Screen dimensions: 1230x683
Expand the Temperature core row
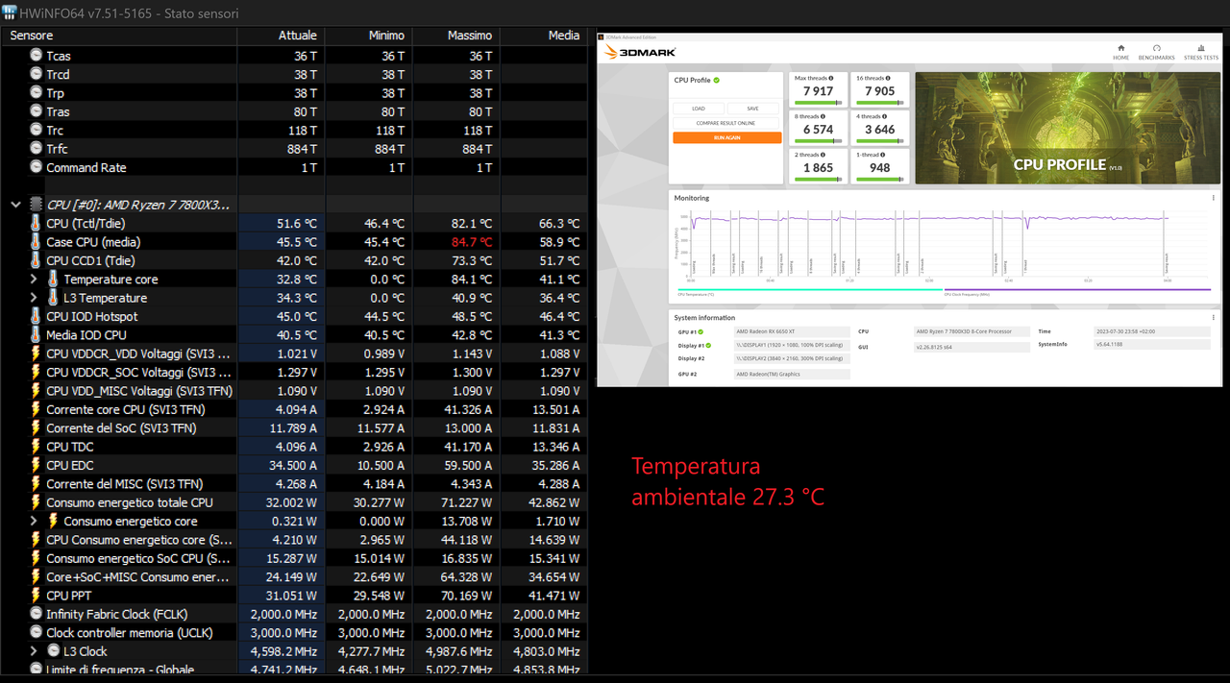point(34,280)
